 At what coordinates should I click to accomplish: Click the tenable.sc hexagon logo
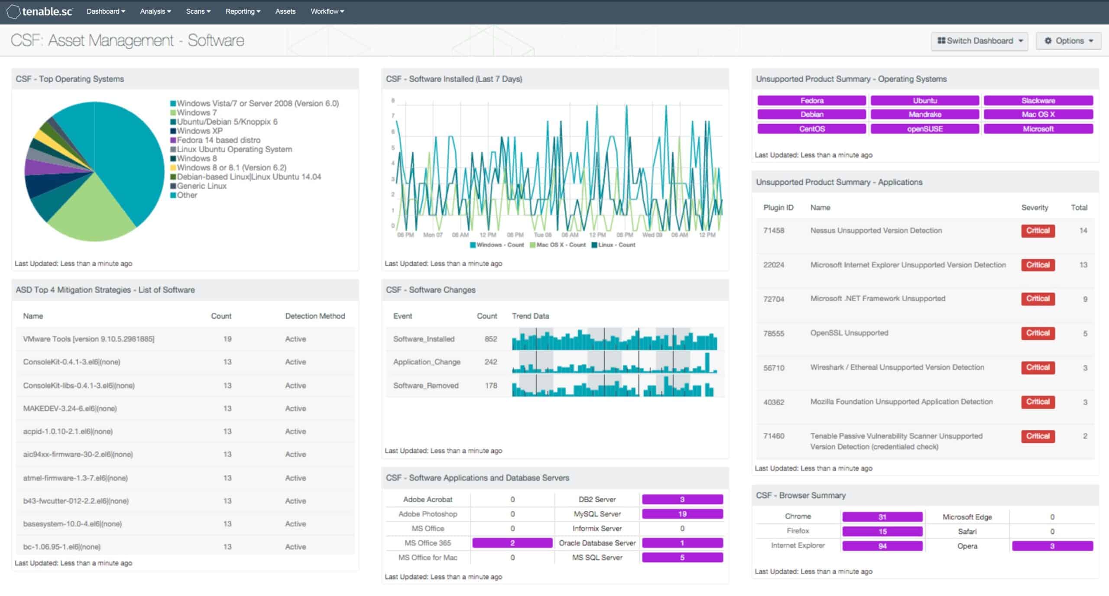(13, 12)
